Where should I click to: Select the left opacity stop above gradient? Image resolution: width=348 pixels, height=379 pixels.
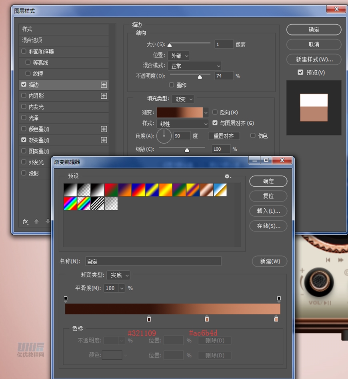point(66,299)
